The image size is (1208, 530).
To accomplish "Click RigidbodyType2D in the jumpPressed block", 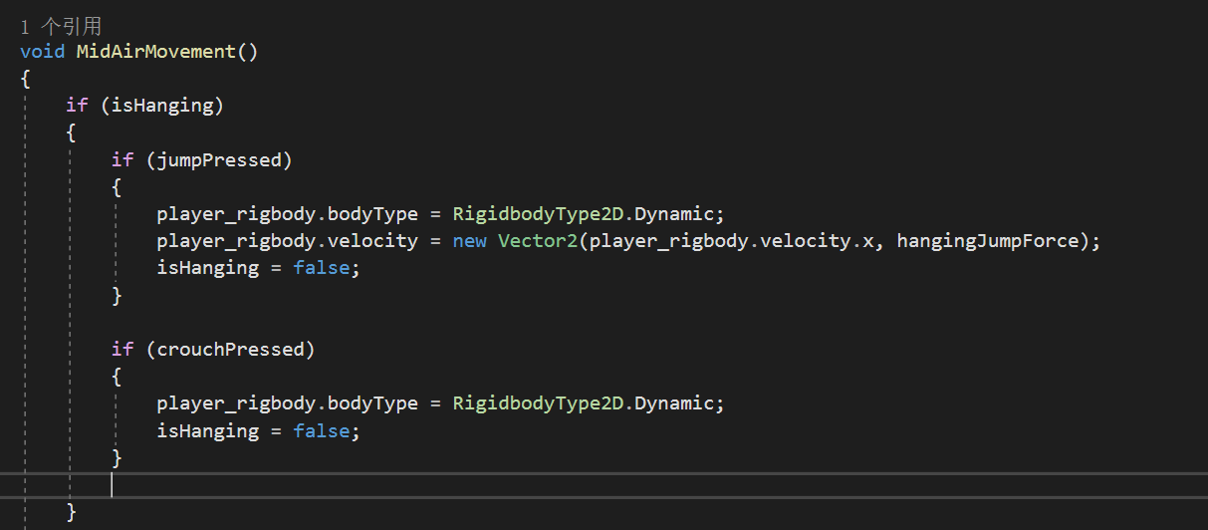I will (538, 214).
